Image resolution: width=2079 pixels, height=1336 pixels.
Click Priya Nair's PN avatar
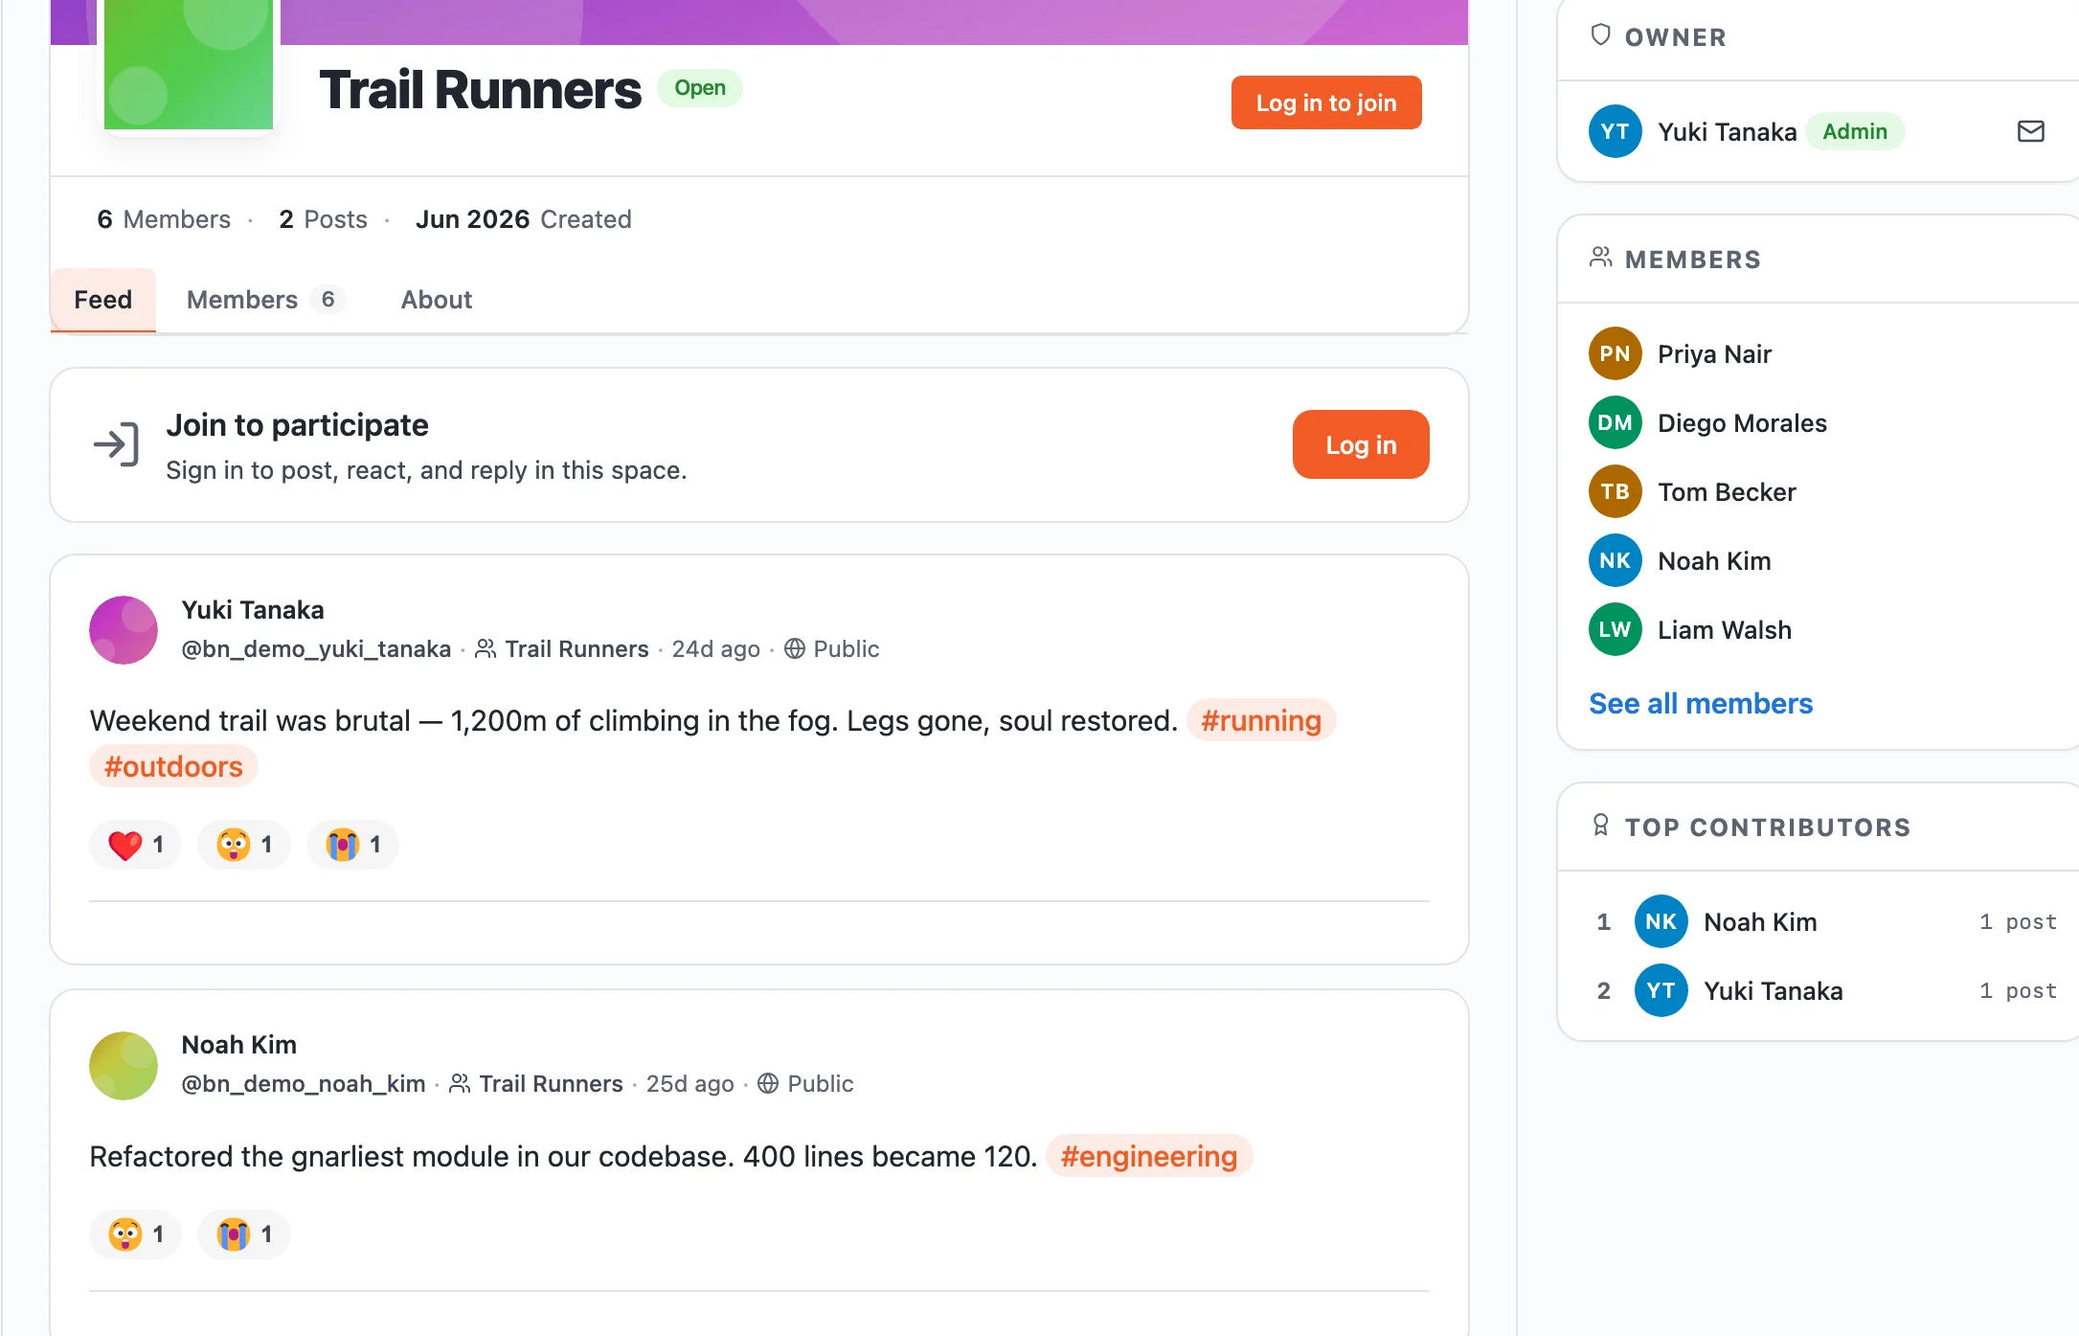click(1615, 353)
